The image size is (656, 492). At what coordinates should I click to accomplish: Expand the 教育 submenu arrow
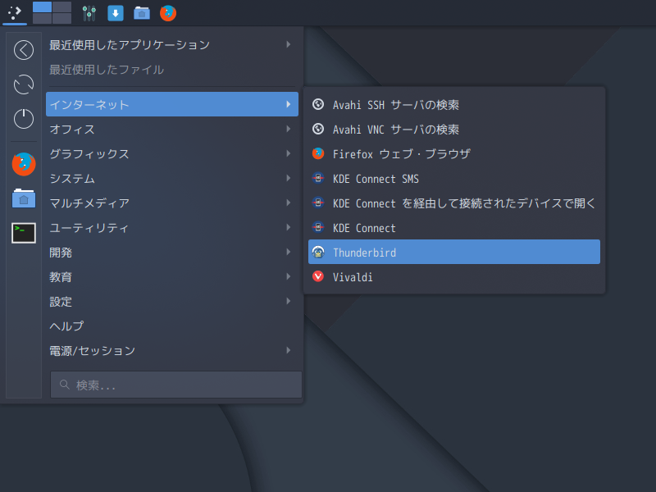pos(289,276)
